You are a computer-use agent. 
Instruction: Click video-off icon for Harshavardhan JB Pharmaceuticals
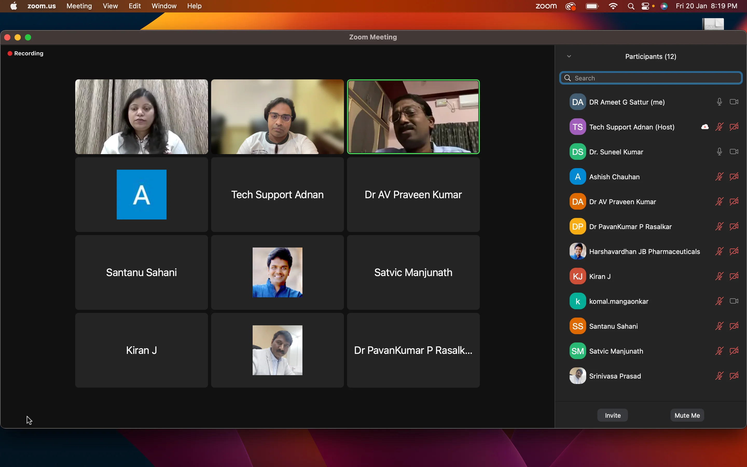[734, 251]
